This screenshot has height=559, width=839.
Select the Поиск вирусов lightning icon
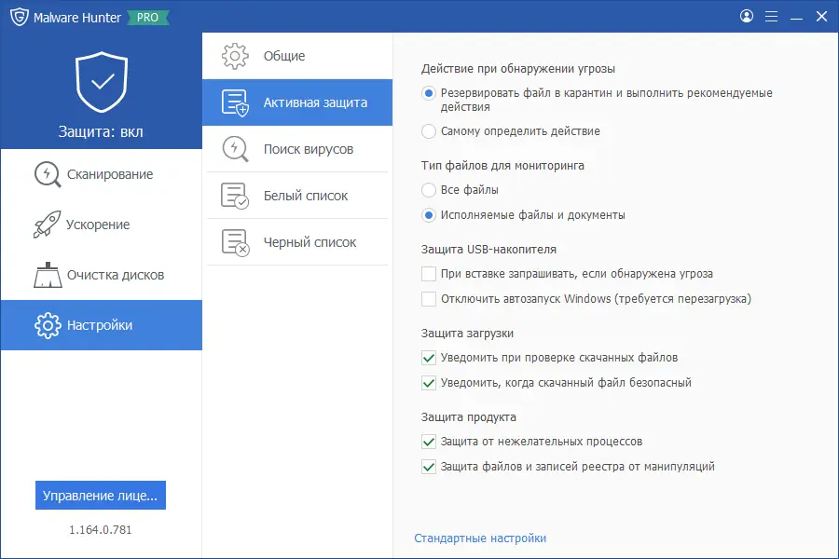click(x=236, y=148)
